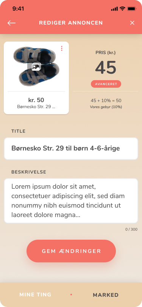The width and height of the screenshot is (142, 307).
Task: Tap the kr. 50 listing preview text
Action: point(36,100)
